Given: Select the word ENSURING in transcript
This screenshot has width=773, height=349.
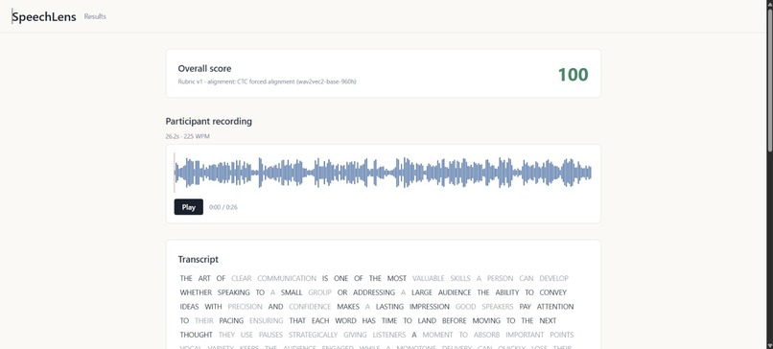Looking at the screenshot, I should click(267, 321).
